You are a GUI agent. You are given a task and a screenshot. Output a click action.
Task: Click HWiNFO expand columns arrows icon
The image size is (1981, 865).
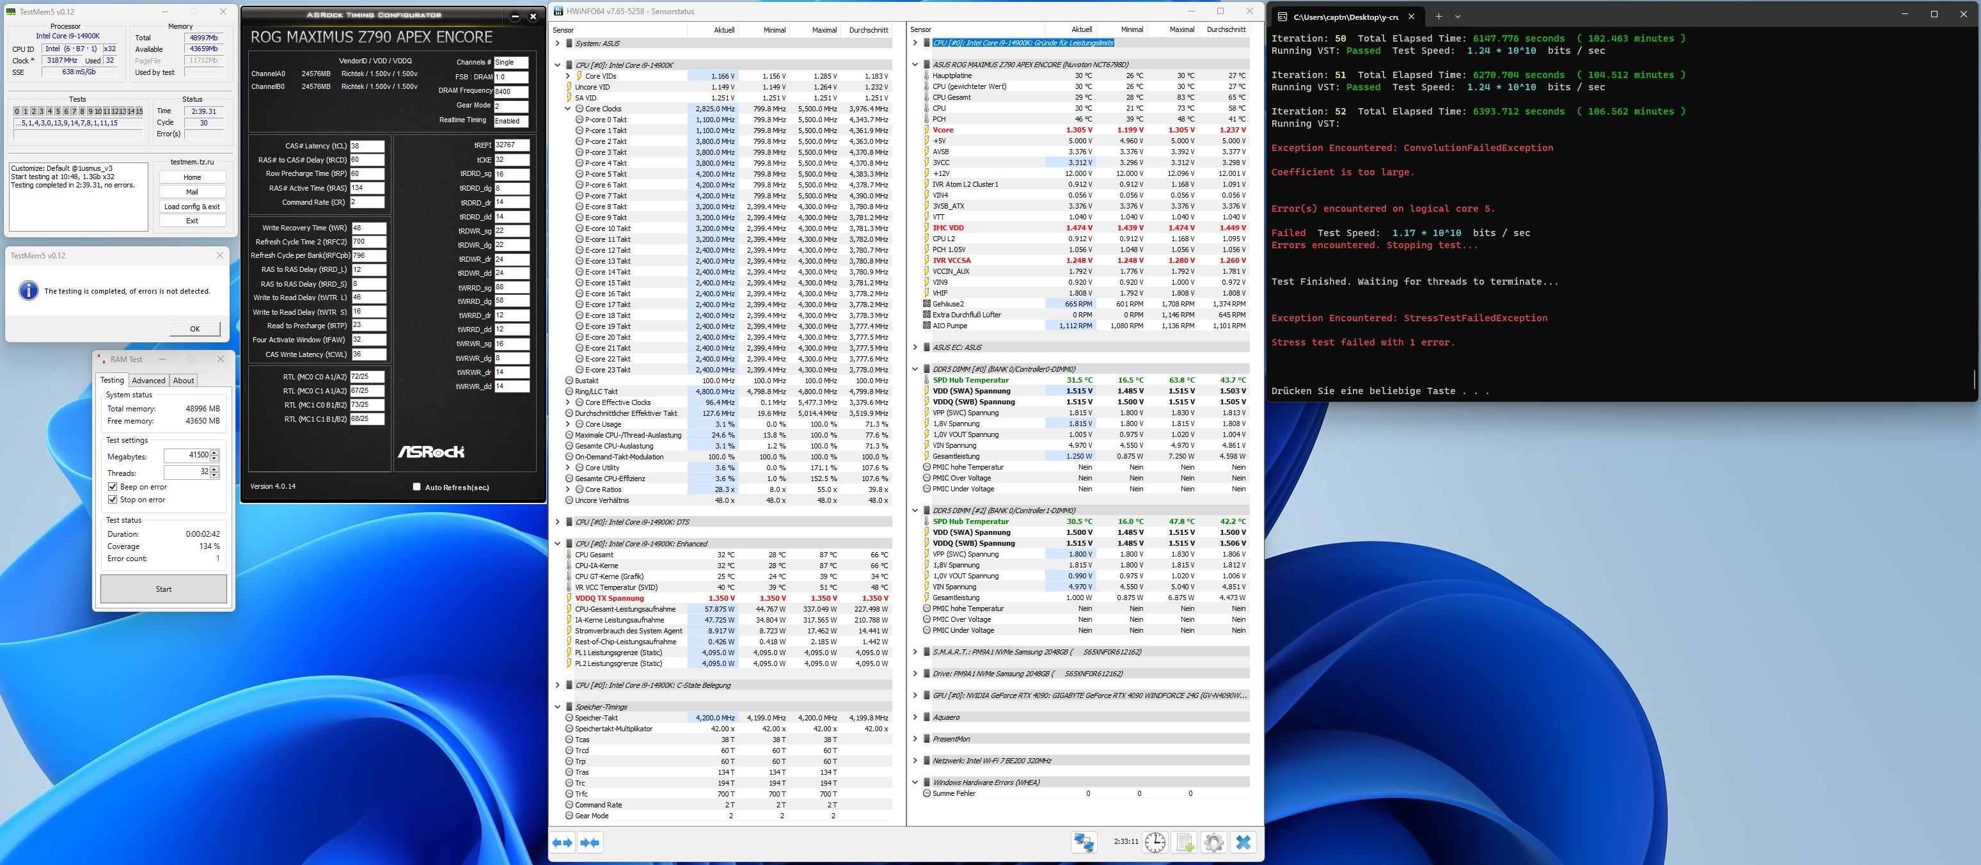tap(563, 843)
